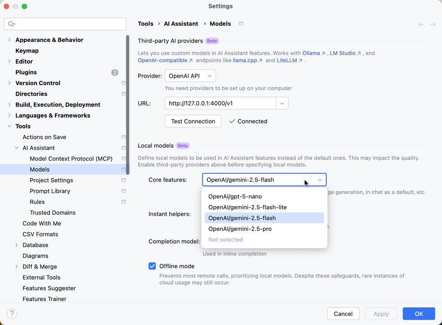Expand the Diff & Merge node
This screenshot has height=325, width=442.
coord(17,266)
